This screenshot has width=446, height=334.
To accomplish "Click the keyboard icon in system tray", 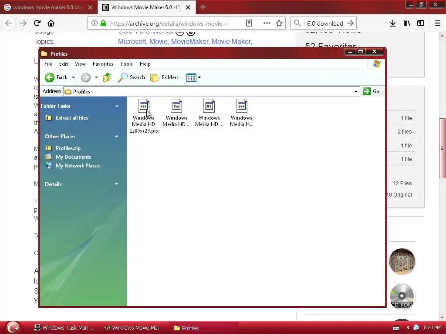I will point(396,328).
